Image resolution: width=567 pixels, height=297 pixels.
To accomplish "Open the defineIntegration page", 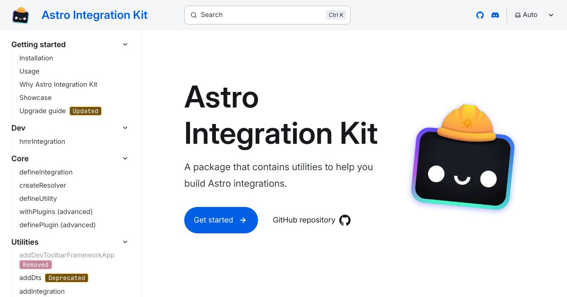I will (x=46, y=172).
